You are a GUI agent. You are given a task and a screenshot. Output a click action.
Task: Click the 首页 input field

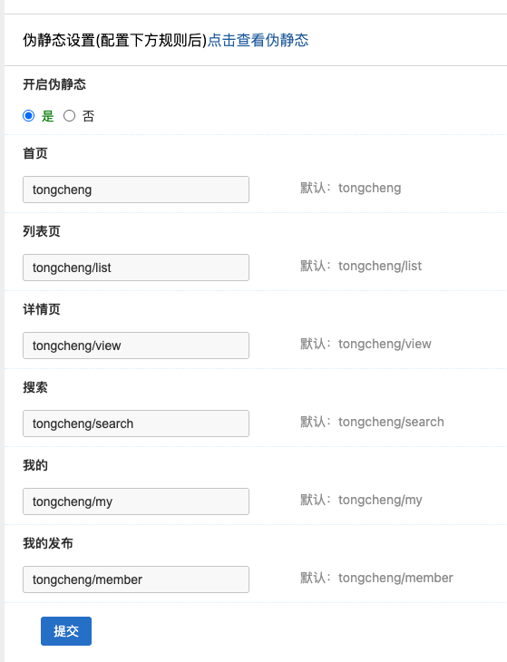136,190
